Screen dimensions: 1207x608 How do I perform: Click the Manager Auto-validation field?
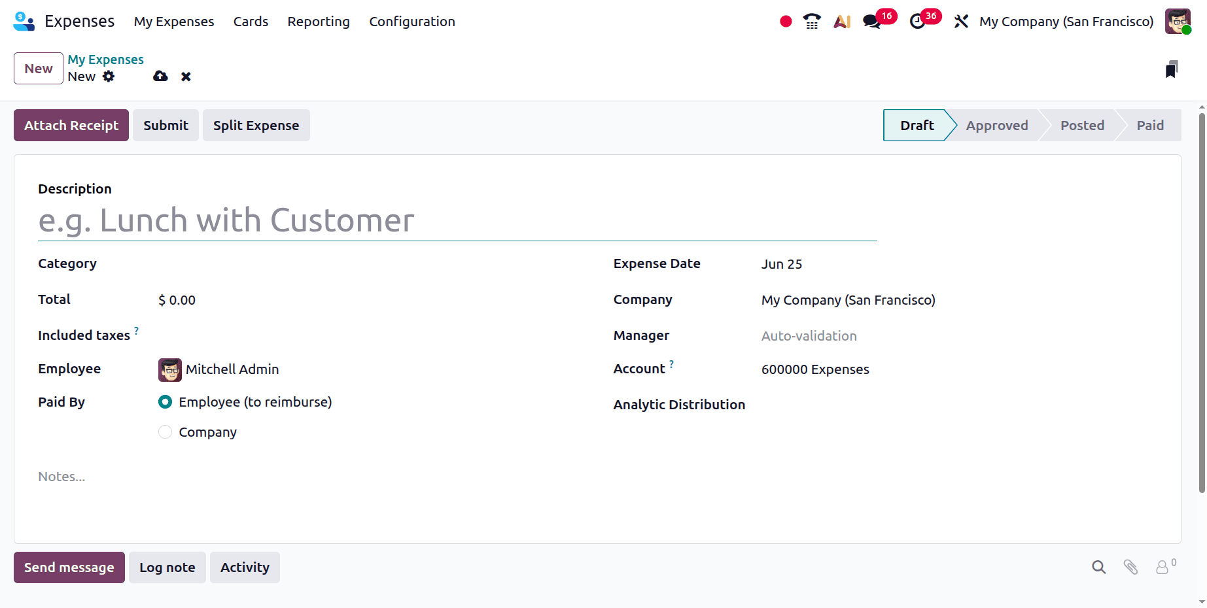[958, 336]
